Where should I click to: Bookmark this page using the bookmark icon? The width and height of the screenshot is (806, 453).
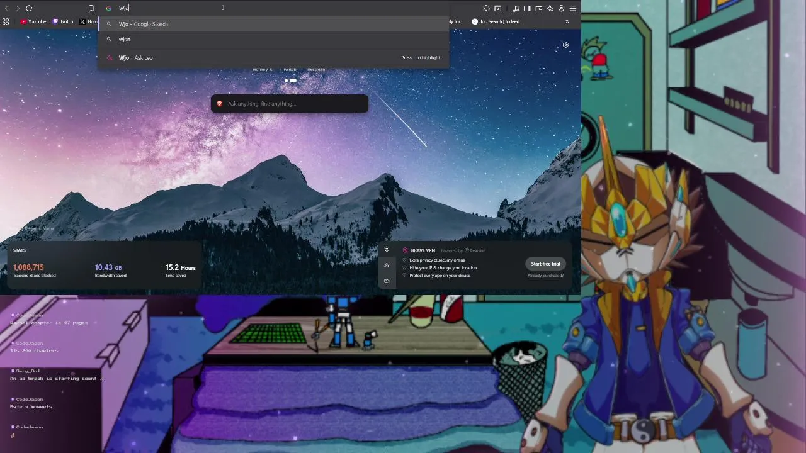tap(91, 8)
